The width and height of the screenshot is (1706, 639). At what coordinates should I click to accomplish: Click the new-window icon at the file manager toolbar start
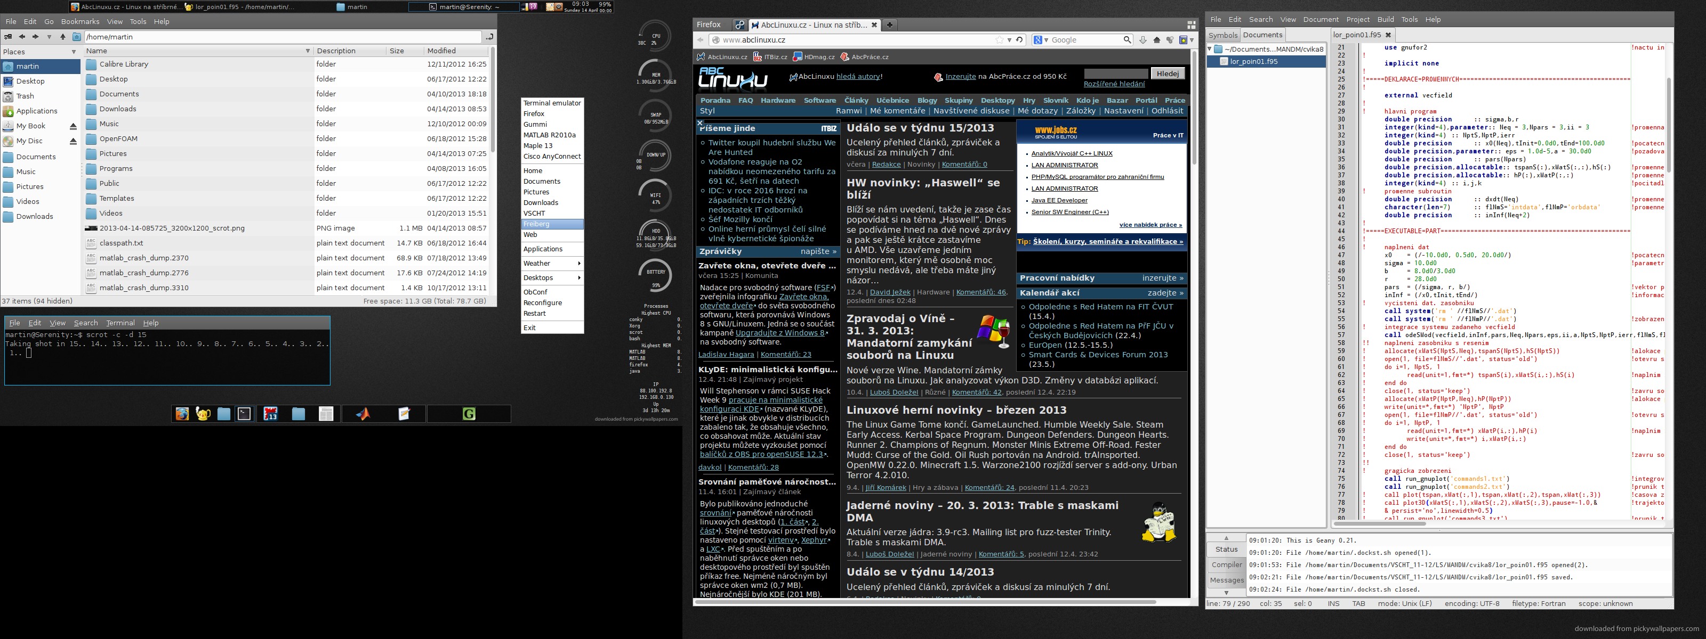click(x=8, y=37)
